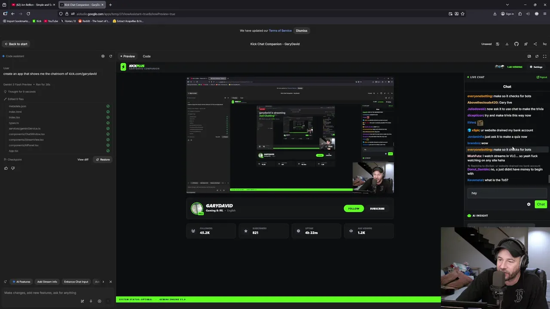Click the chat message input field
This screenshot has height=309, width=550.
[x=507, y=193]
